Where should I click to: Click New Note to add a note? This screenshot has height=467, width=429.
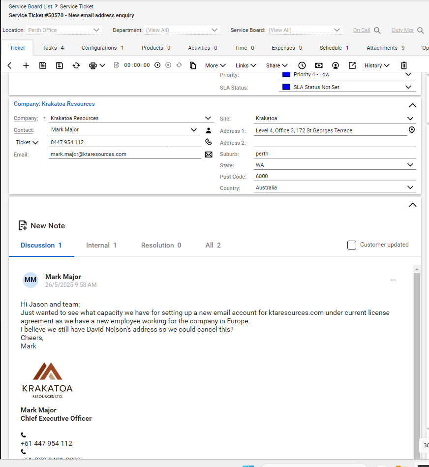tap(42, 226)
